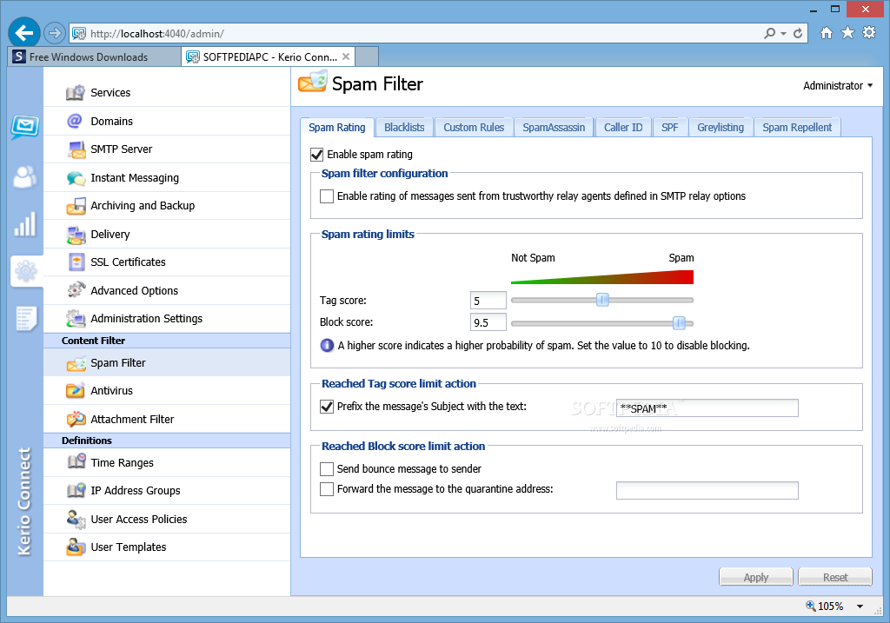This screenshot has width=890, height=623.
Task: Switch to the Blacklists tab
Action: tap(404, 128)
